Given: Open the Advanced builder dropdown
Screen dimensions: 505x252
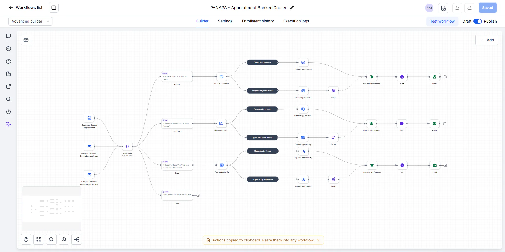Looking at the screenshot, I should [x=30, y=21].
